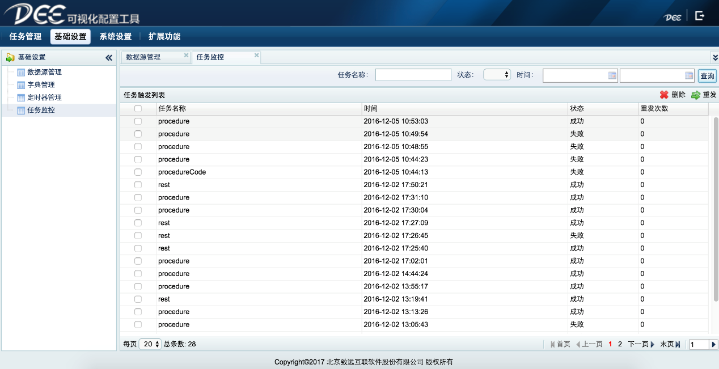Close the 数据源管理 tab
The width and height of the screenshot is (719, 369).
click(x=186, y=56)
